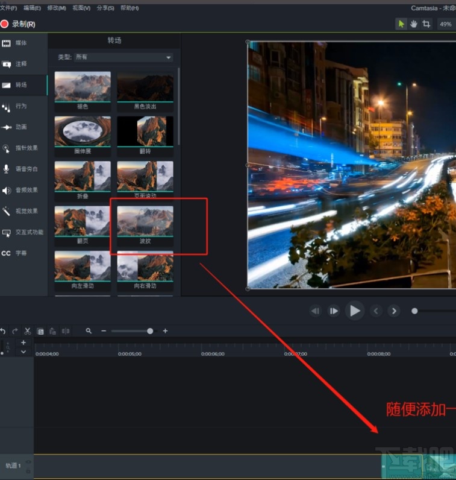This screenshot has height=480, width=456.
Task: Jump to the previous media clip
Action: (x=376, y=311)
